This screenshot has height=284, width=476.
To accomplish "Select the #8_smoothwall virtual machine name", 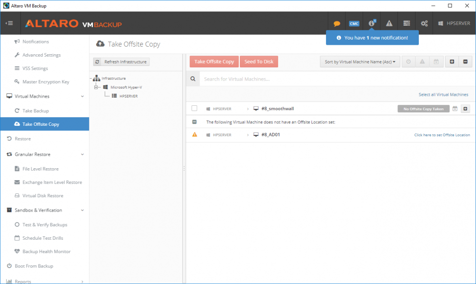I will 278,109.
